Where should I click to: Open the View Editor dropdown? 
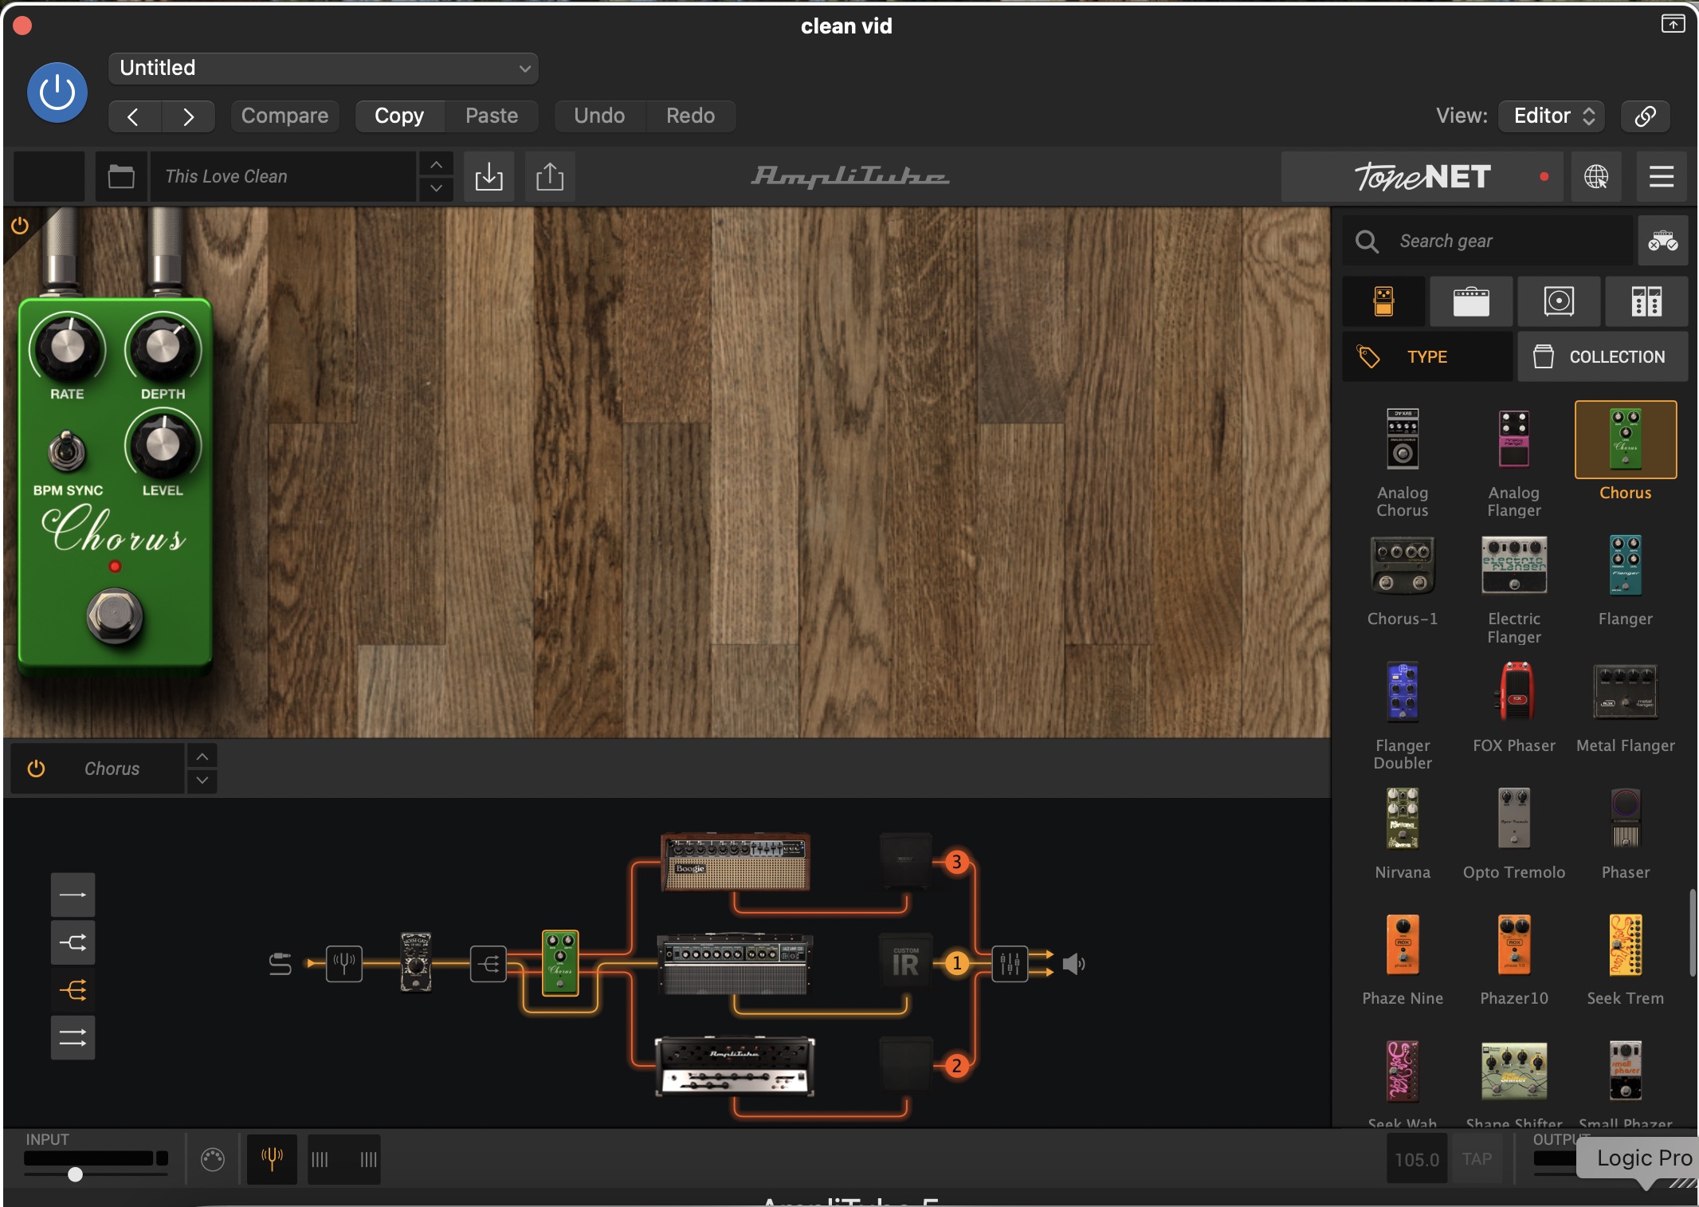(1552, 116)
